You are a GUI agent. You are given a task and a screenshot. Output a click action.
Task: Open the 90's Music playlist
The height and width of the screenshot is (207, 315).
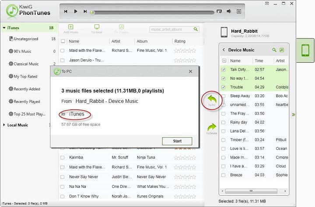[22, 51]
